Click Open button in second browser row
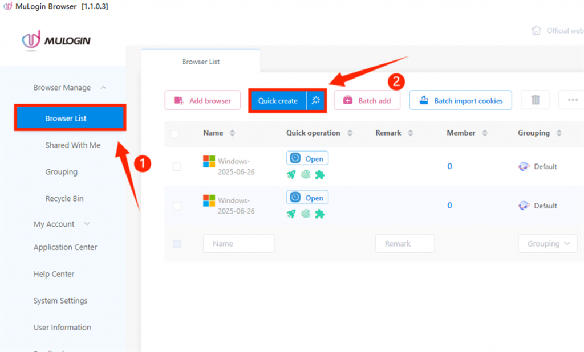The width and height of the screenshot is (584, 352). (307, 198)
